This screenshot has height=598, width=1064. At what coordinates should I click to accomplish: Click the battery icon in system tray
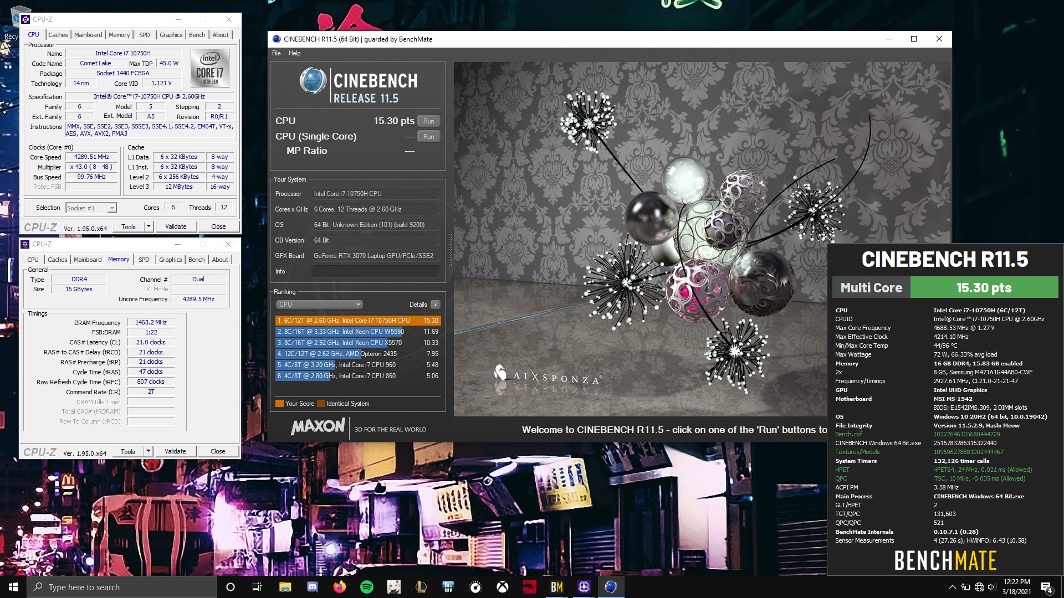[x=965, y=587]
